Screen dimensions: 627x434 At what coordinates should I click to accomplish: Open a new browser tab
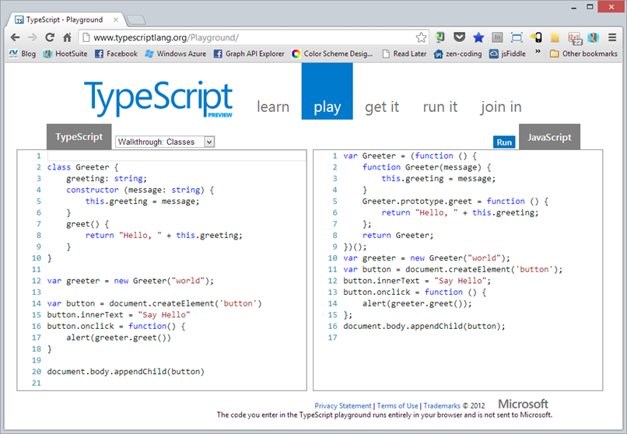tap(135, 19)
